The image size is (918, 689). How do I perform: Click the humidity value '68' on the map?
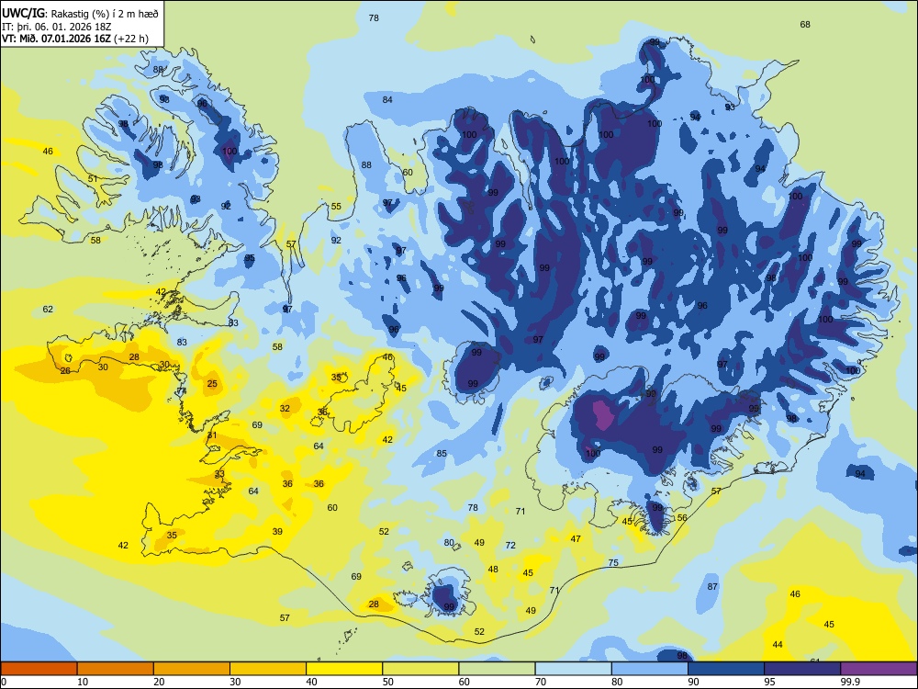tap(805, 24)
